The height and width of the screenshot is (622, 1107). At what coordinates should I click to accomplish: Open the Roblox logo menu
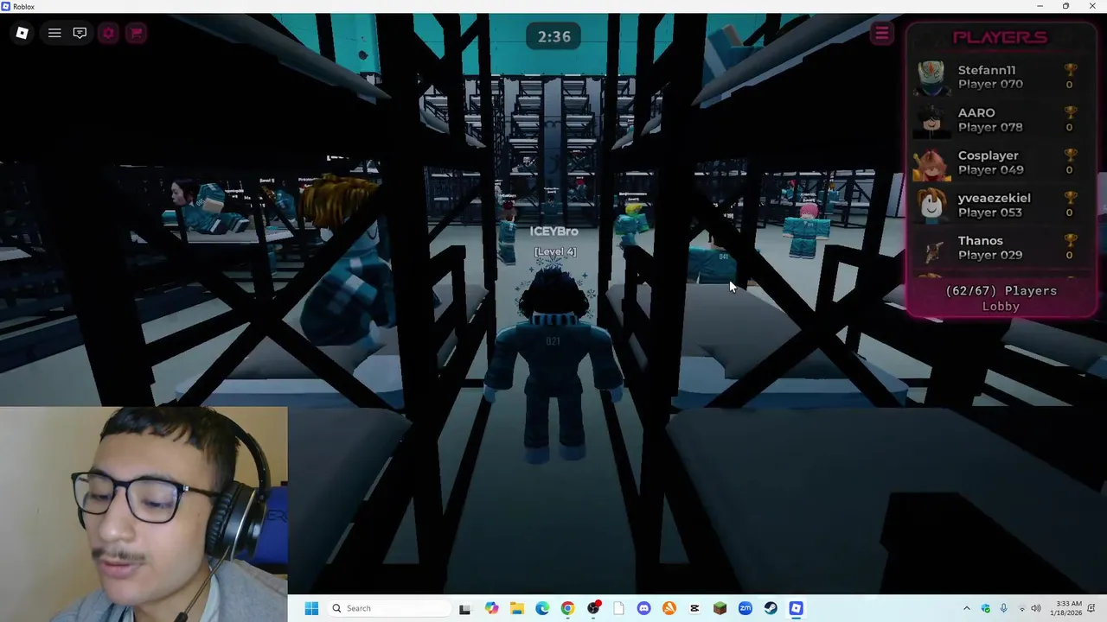pos(22,33)
